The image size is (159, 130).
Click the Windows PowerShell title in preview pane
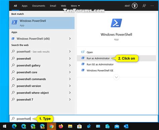tap(116, 35)
